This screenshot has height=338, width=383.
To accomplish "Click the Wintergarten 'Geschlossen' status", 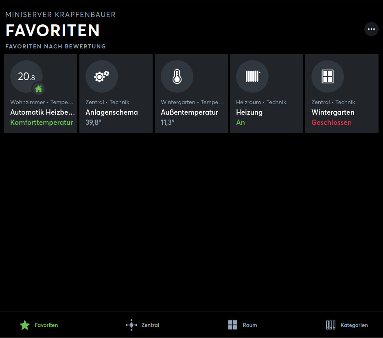I will [x=331, y=122].
